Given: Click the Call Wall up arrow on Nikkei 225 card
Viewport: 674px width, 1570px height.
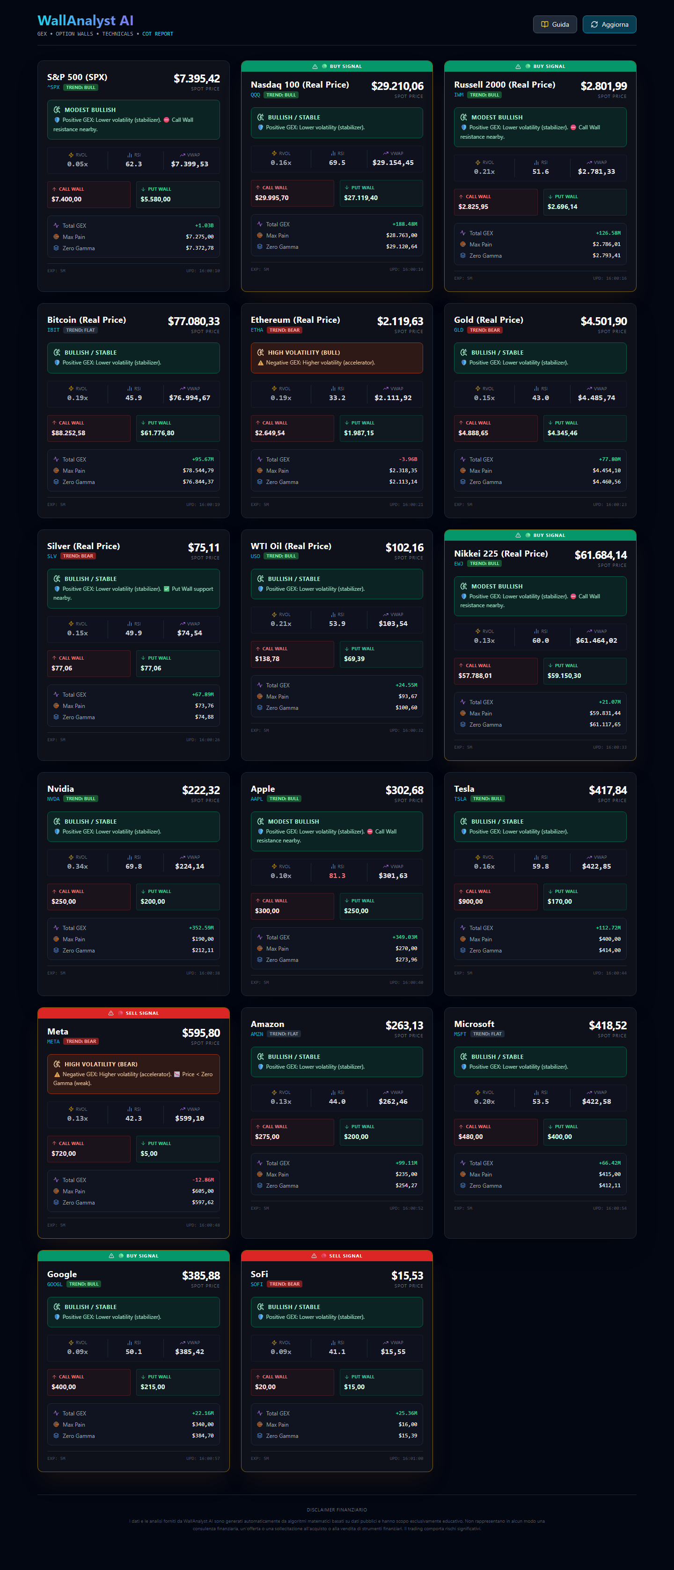Looking at the screenshot, I should [x=461, y=666].
